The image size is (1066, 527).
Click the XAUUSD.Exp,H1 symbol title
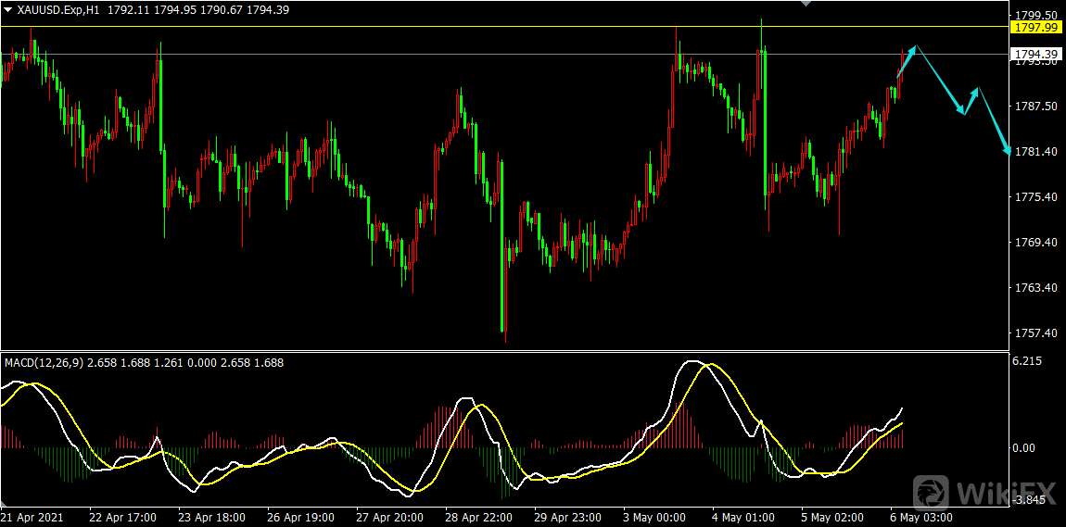click(x=58, y=9)
